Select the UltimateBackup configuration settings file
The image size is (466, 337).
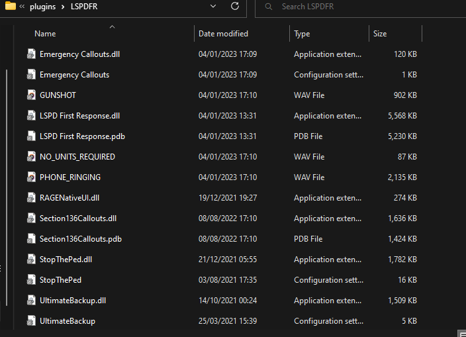coord(67,321)
